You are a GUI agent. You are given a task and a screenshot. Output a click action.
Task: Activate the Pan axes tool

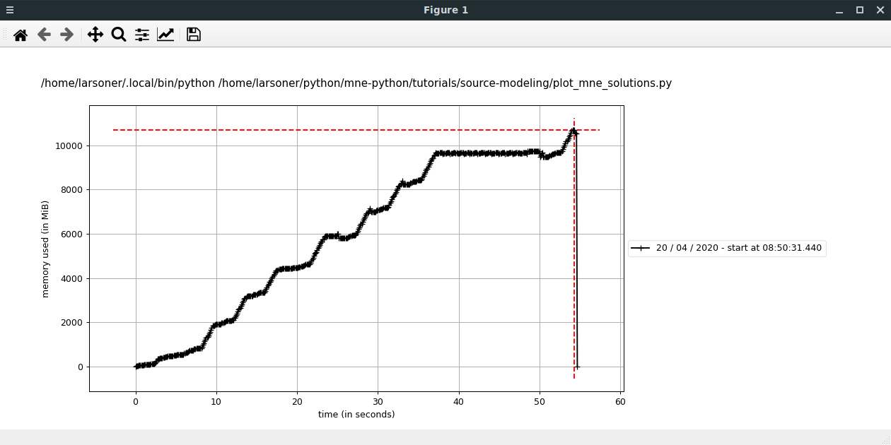(95, 35)
